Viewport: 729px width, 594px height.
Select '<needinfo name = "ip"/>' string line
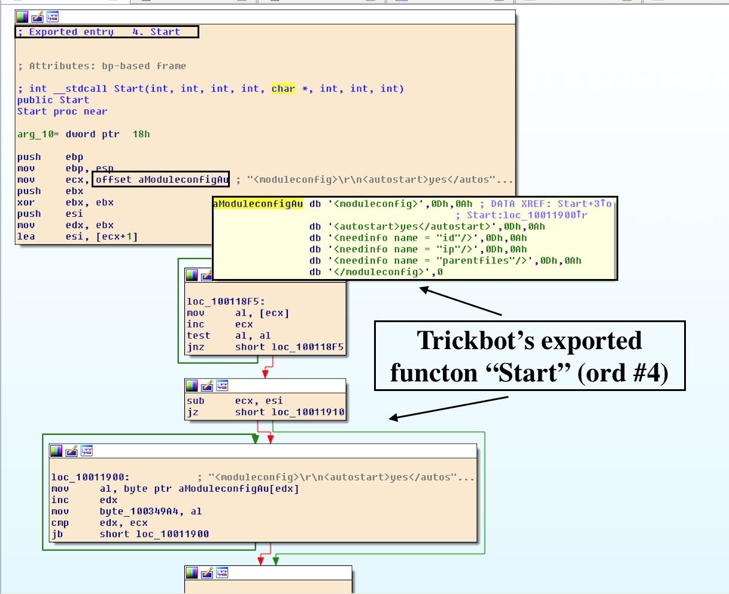tap(418, 249)
